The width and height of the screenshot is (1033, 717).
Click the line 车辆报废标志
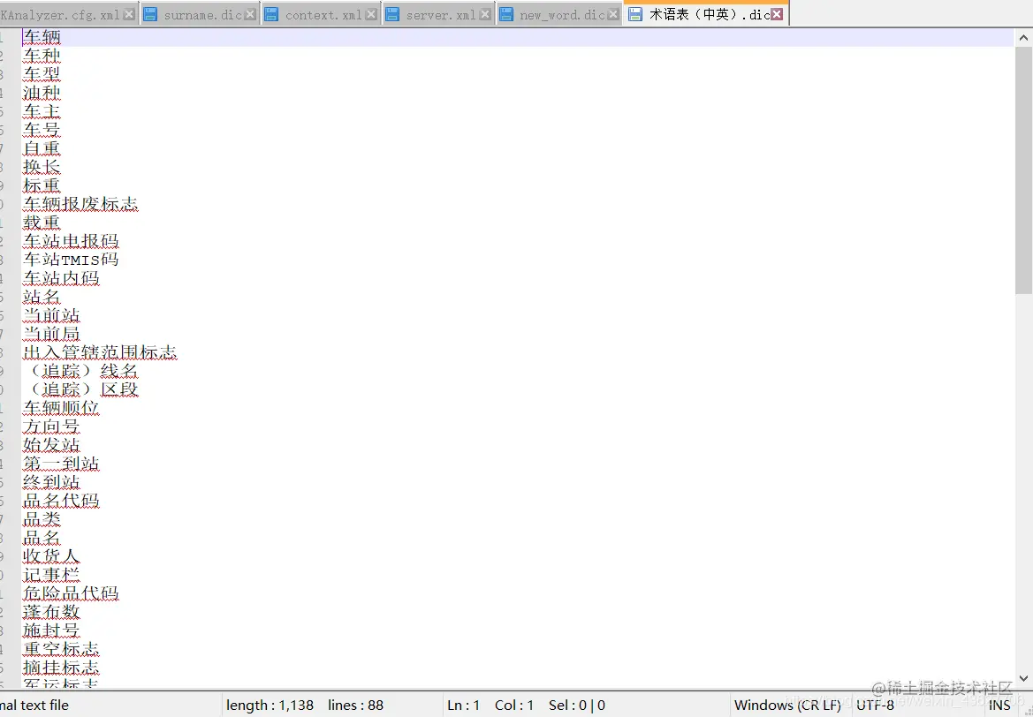point(80,204)
